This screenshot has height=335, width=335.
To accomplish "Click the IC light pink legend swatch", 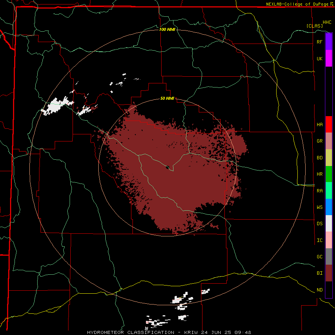I will coord(329,240).
